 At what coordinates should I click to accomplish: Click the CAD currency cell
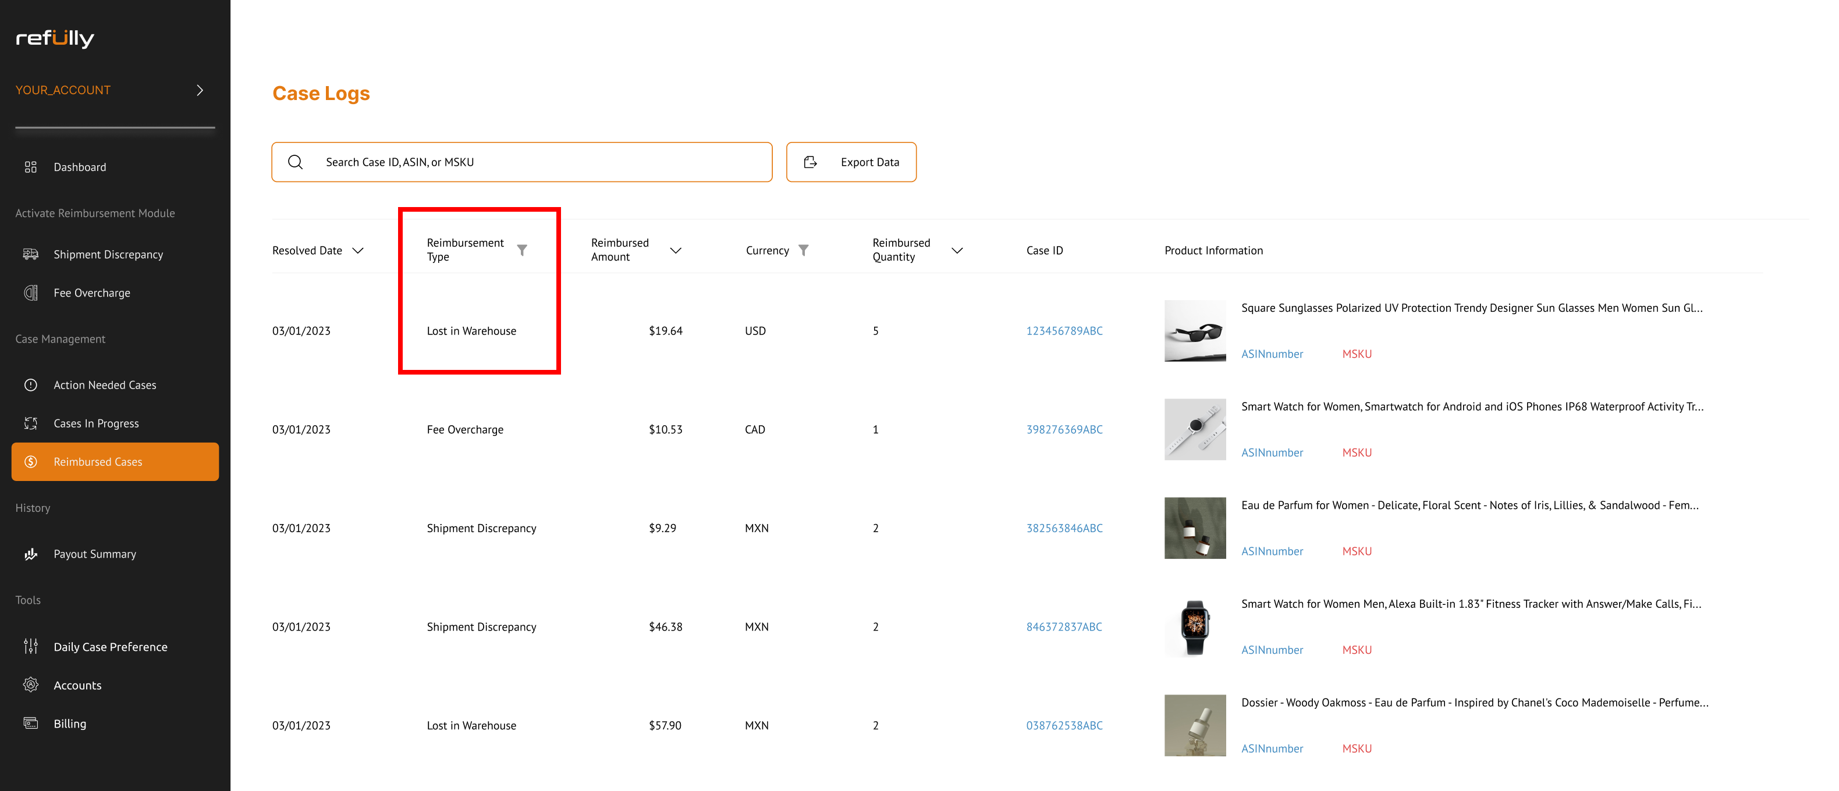[x=755, y=429]
